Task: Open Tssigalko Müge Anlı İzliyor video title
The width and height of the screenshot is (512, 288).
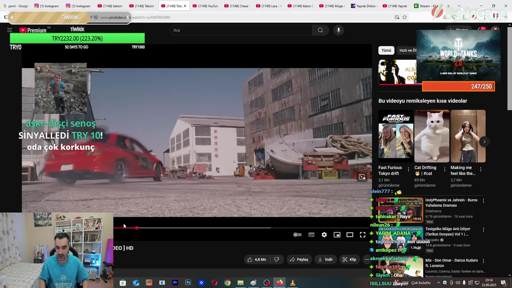Action: 448,232
